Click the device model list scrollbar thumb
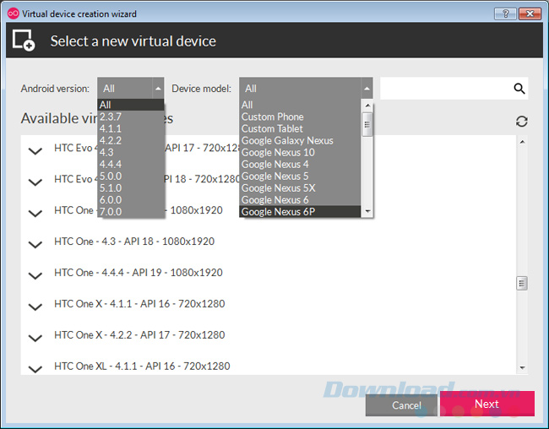The width and height of the screenshot is (549, 429). 367,124
